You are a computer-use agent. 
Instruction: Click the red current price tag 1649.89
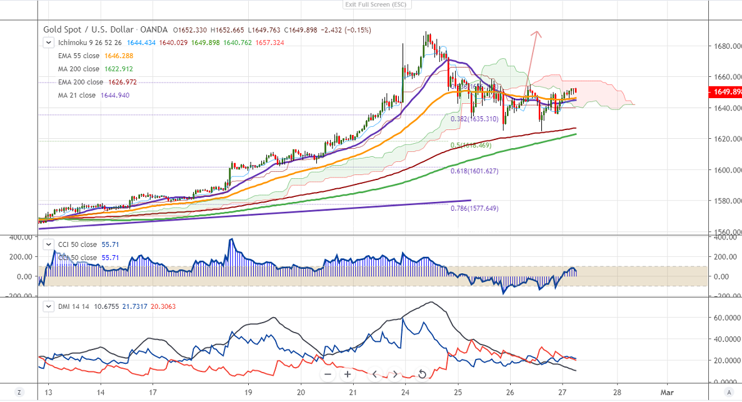click(724, 92)
